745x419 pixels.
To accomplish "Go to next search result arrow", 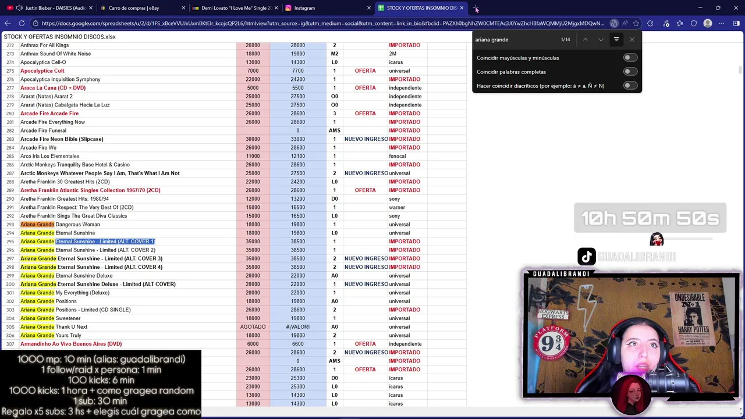I will [x=601, y=40].
